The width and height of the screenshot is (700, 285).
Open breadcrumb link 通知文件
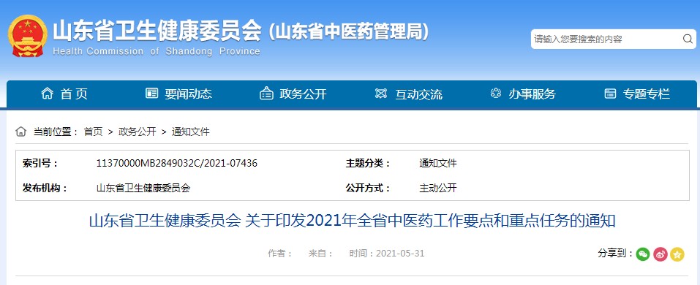click(x=191, y=132)
